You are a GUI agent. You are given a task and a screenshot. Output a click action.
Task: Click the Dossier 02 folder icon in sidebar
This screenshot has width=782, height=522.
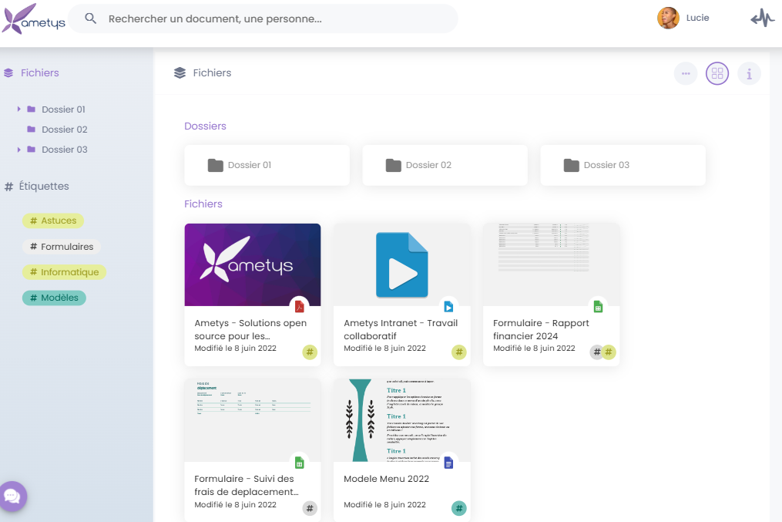pyautogui.click(x=32, y=129)
